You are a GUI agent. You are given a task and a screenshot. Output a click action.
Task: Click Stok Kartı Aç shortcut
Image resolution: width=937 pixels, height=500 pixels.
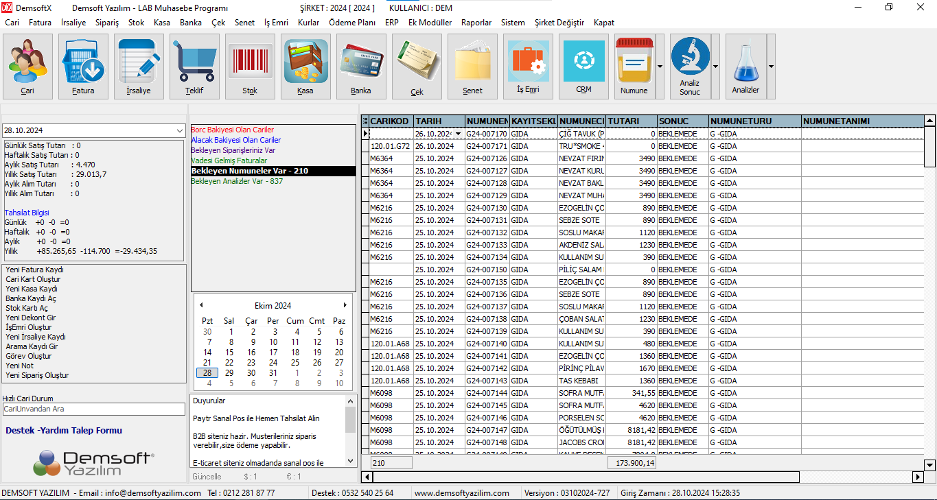(x=27, y=308)
